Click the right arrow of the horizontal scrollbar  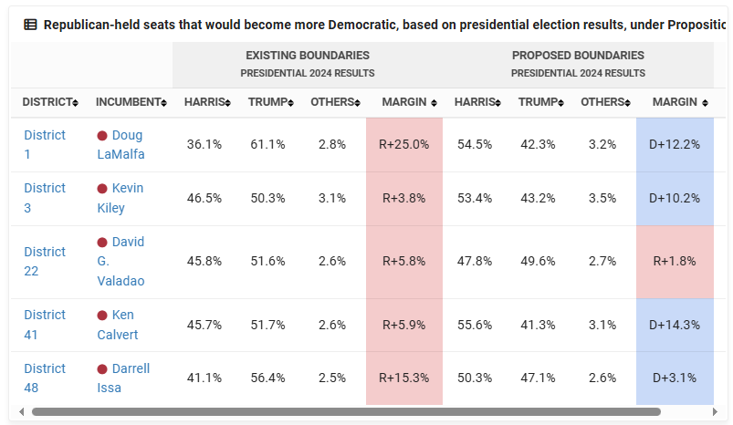(713, 412)
